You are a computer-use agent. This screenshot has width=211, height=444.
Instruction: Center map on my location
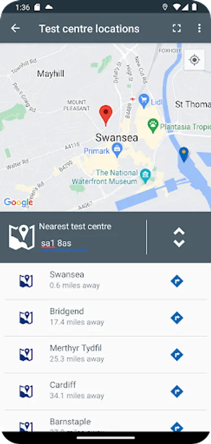point(194,60)
